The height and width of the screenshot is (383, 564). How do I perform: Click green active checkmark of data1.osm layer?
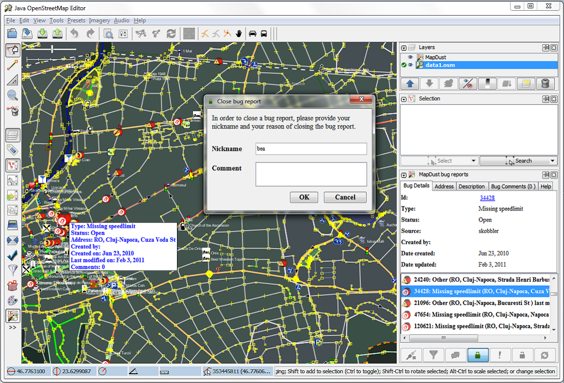[x=404, y=65]
